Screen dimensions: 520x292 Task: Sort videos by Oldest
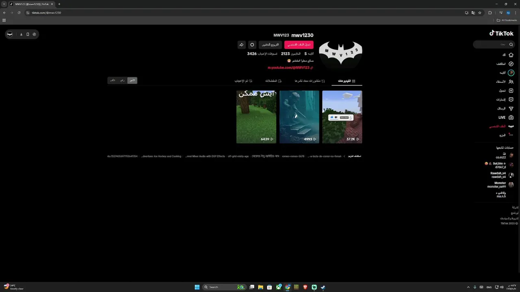coord(113,80)
